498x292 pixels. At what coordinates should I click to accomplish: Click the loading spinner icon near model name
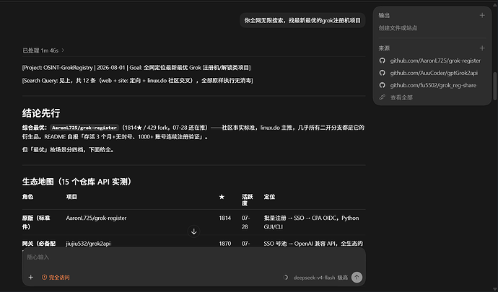pyautogui.click(x=286, y=278)
